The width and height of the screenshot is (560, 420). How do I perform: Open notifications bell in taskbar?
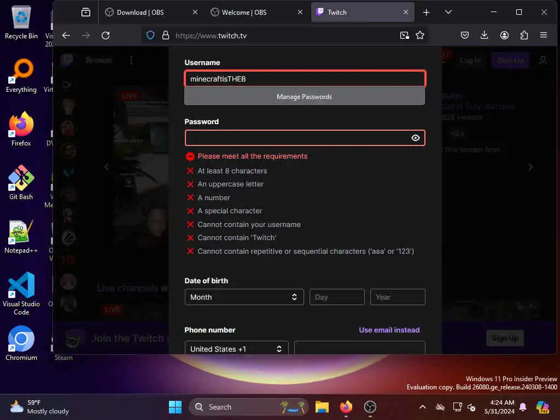click(523, 407)
